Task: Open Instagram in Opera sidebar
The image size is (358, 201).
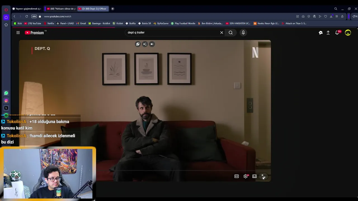Action: coord(6,100)
